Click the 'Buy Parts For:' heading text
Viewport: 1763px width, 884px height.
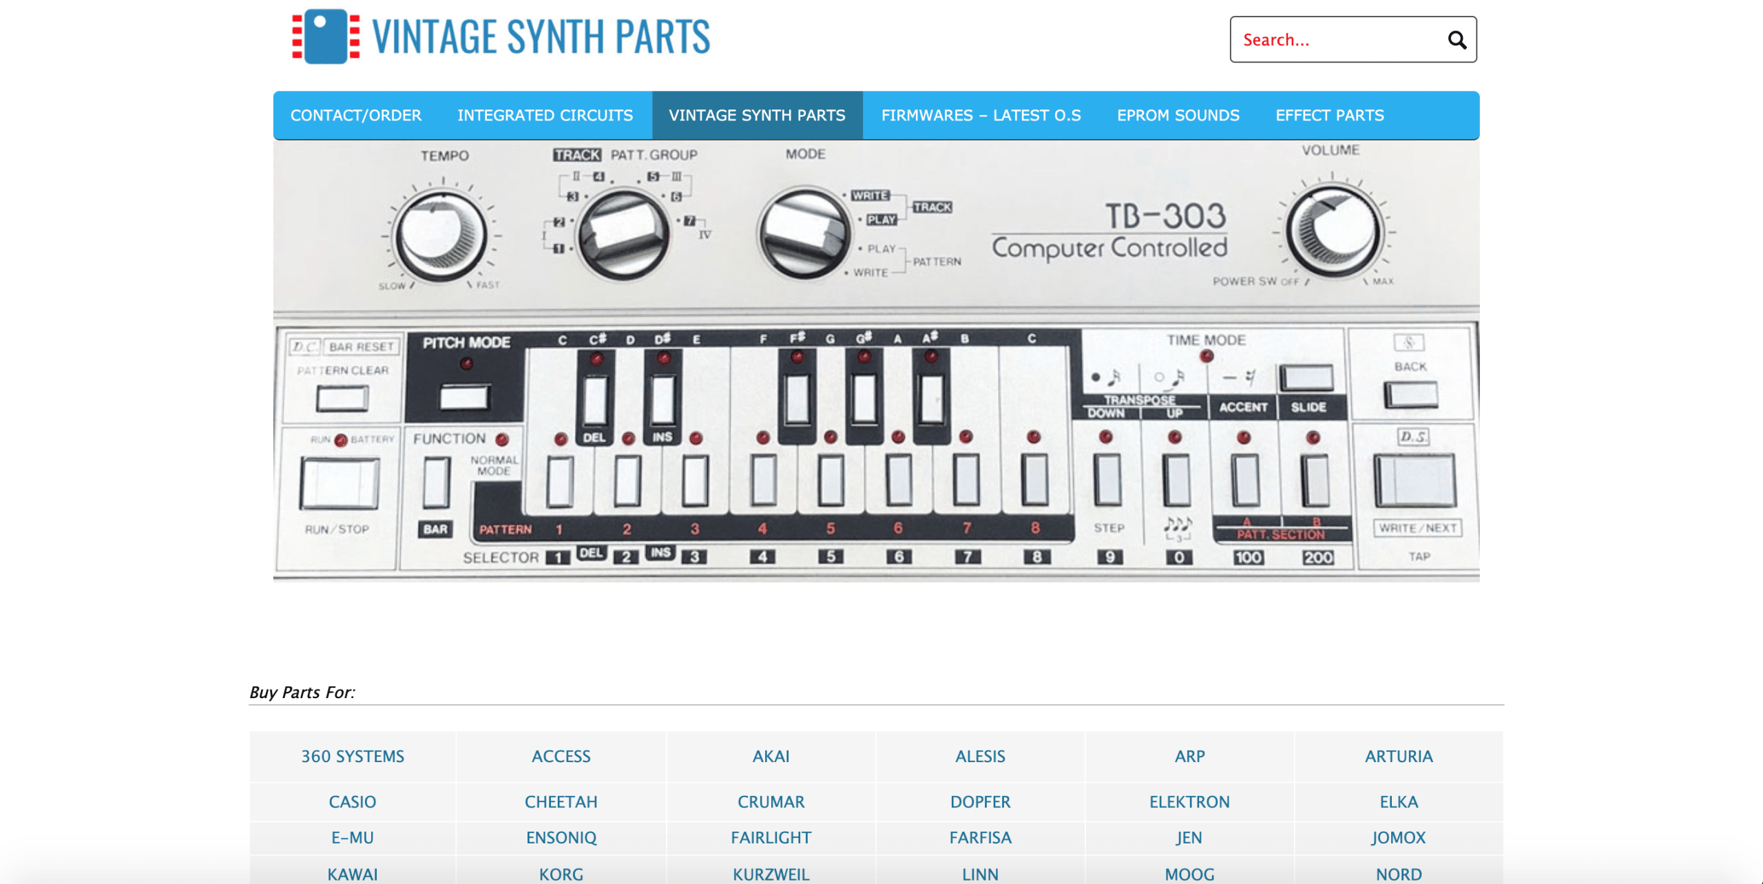302,692
